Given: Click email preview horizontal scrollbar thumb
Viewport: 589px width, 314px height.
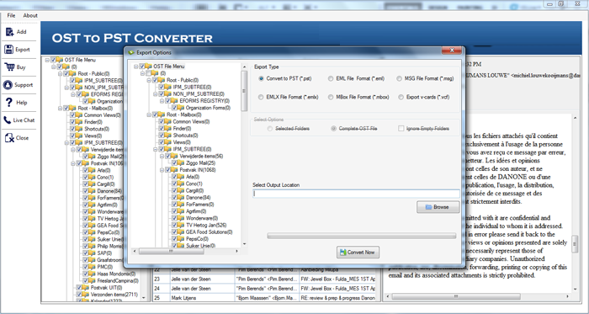Looking at the screenshot, I should [x=456, y=296].
